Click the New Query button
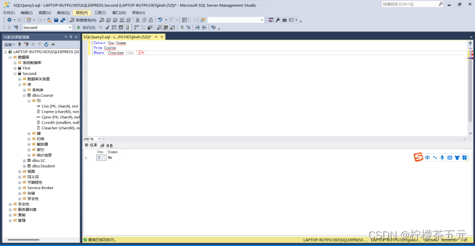Viewport: 475px width, 246px height. (83, 20)
